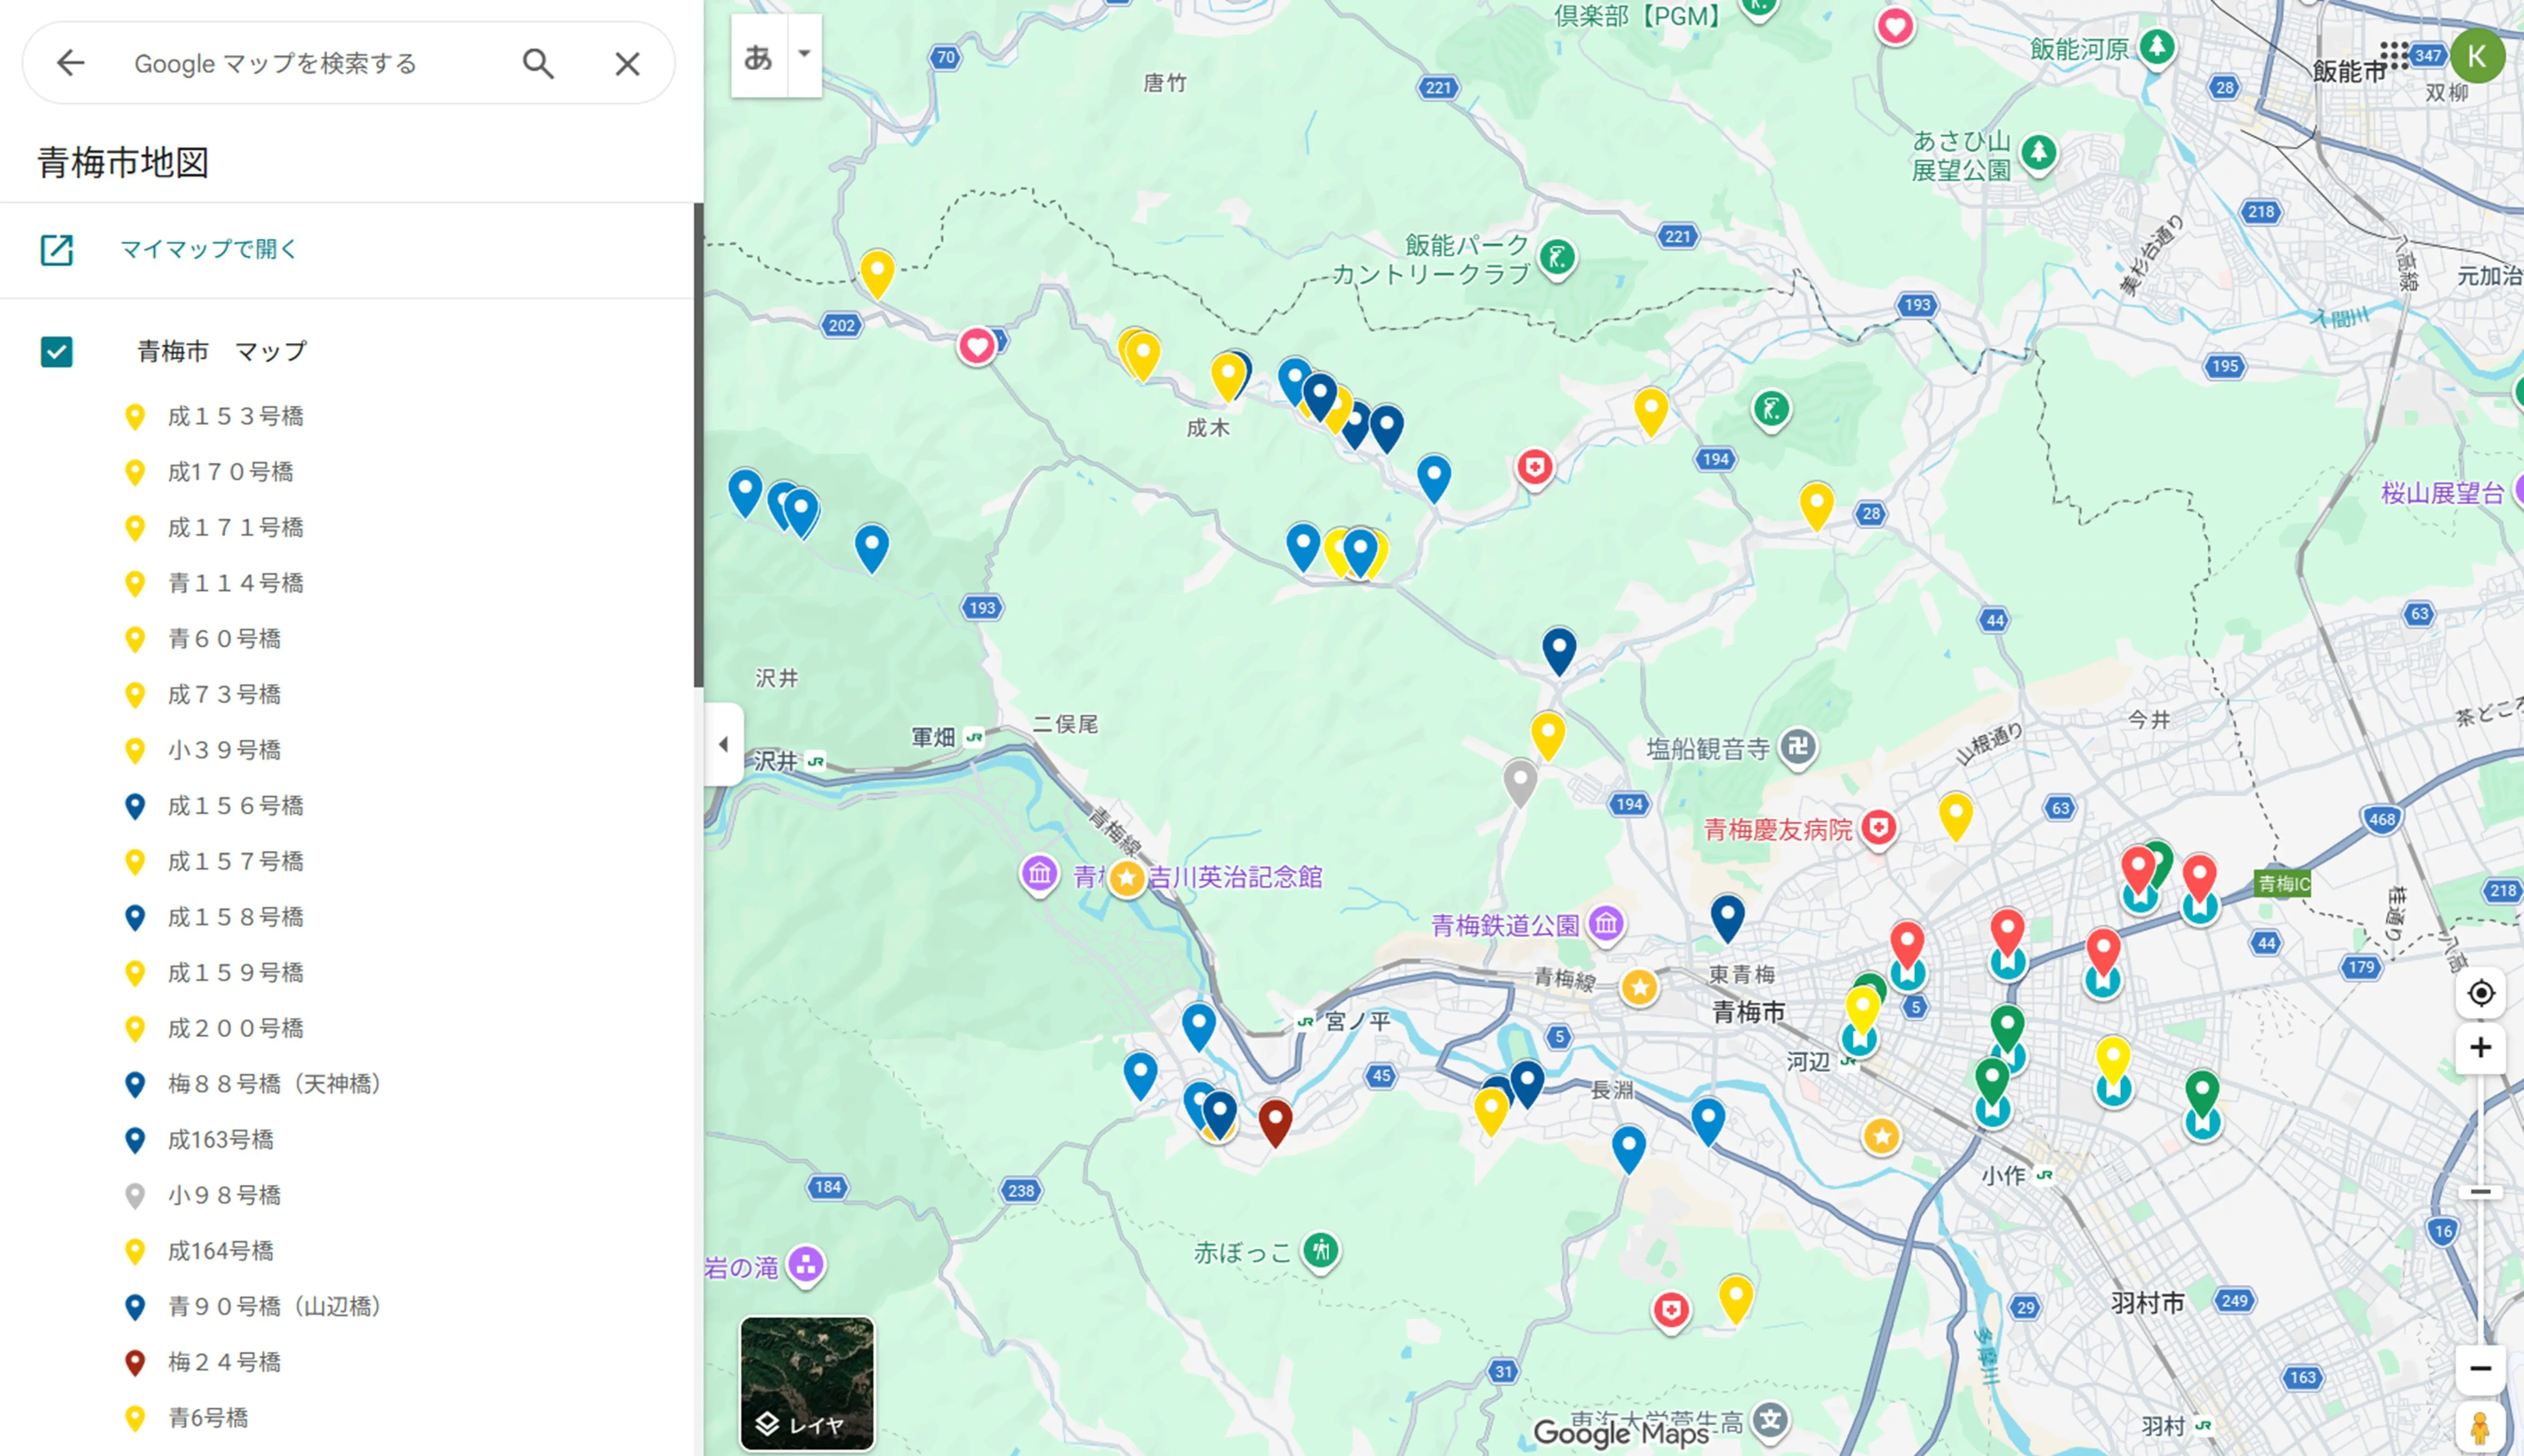Select the dark red map pin near 宮ノ平
Screen dimensions: 2524x1456
1275,1121
